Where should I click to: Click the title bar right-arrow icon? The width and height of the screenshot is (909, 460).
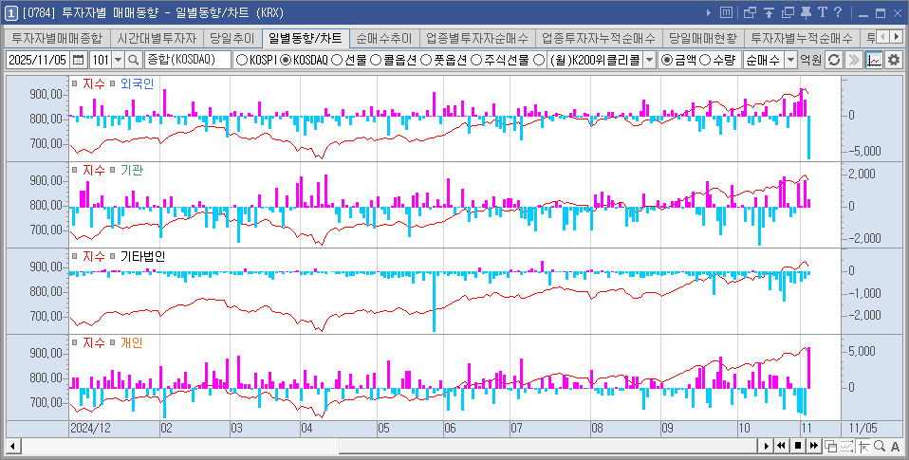coord(709,12)
